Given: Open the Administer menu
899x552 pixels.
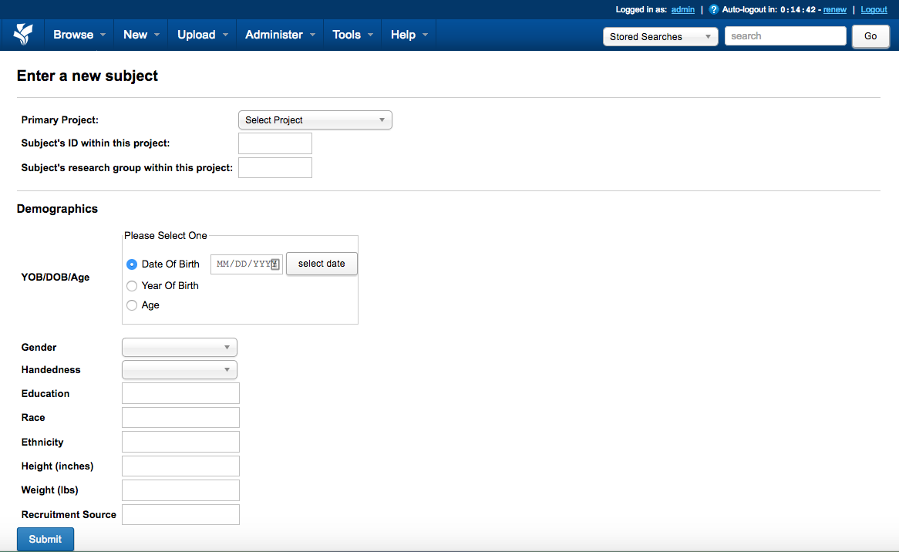Looking at the screenshot, I should pyautogui.click(x=279, y=35).
